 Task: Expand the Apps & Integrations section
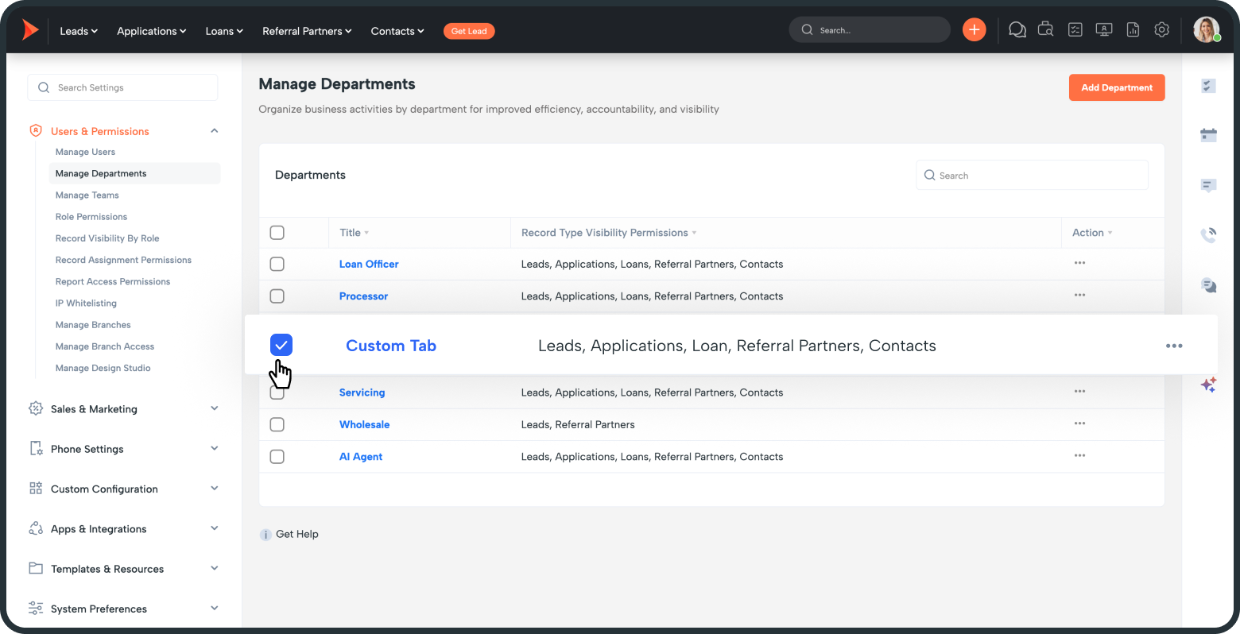pos(214,528)
